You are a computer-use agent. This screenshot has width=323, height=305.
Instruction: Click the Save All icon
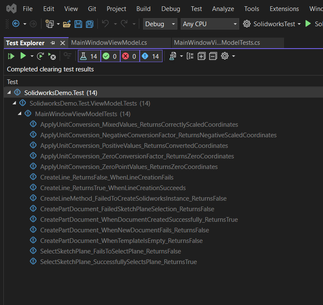point(90,24)
